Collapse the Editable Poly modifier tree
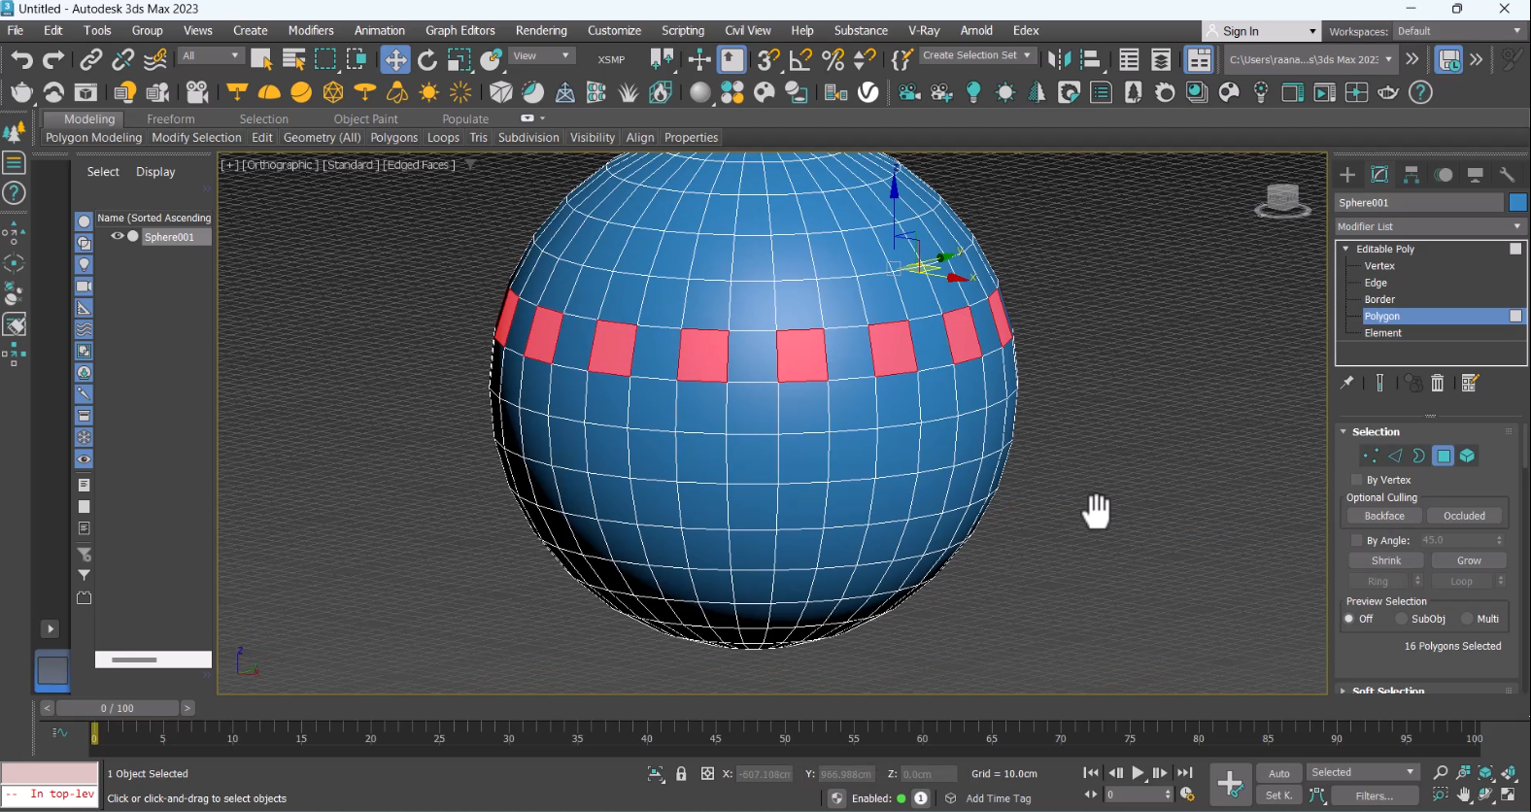This screenshot has height=812, width=1531. coord(1345,250)
